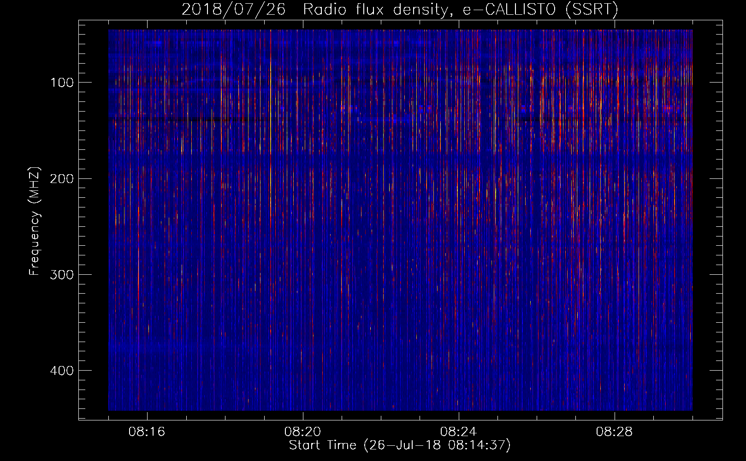The height and width of the screenshot is (461, 746).
Task: Click the '400' frequency tick label
Action: [x=62, y=371]
